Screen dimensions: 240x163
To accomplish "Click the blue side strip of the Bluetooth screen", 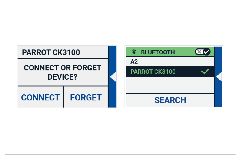I will tap(219, 77).
